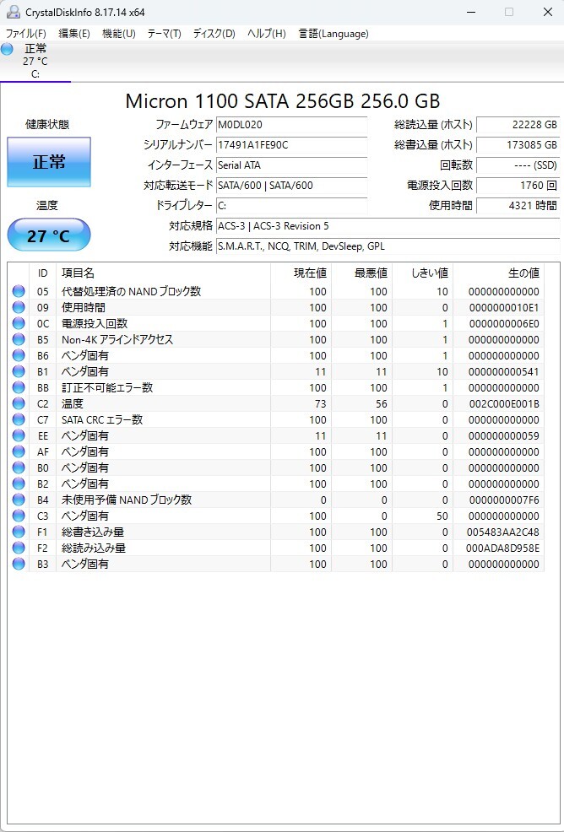Click the rotation rate value ---- (SSD)
The width and height of the screenshot is (564, 832).
tap(518, 165)
